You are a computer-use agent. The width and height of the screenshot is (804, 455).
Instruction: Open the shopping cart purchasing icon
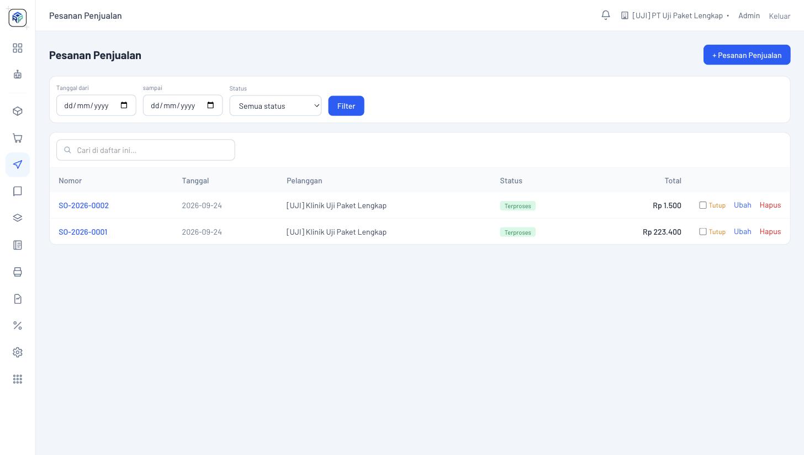(x=18, y=138)
